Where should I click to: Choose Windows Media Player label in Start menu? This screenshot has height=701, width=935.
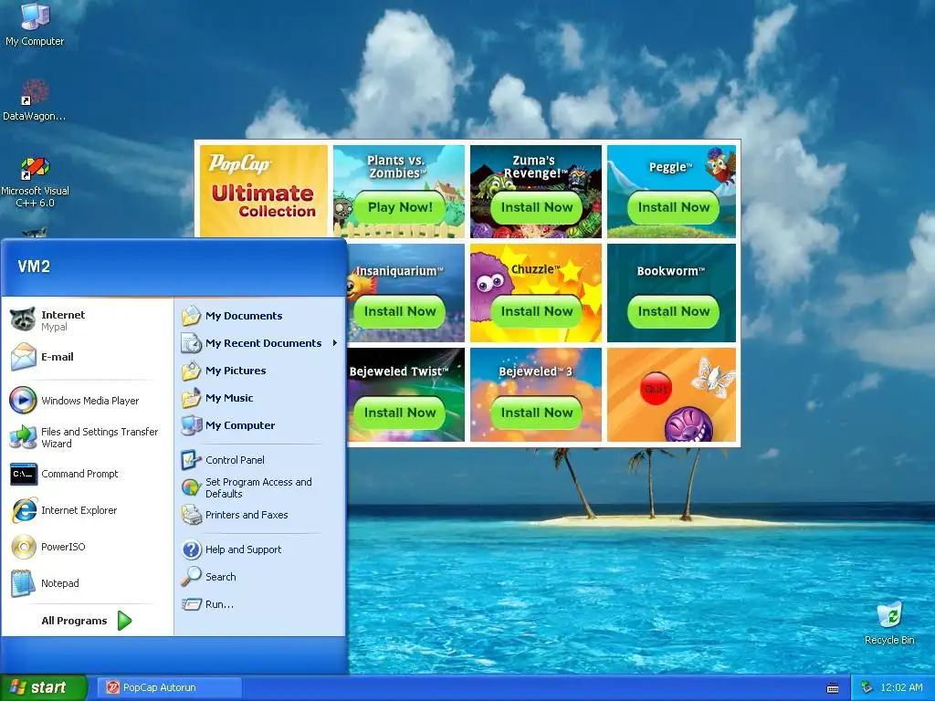pos(90,401)
